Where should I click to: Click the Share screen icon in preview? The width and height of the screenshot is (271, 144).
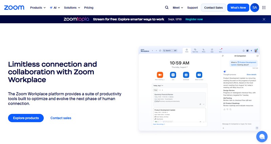tap(199, 75)
